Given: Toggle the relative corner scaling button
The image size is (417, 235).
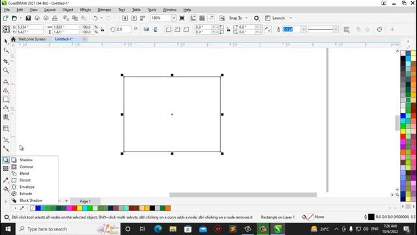Looking at the screenshot, I should point(268,29).
